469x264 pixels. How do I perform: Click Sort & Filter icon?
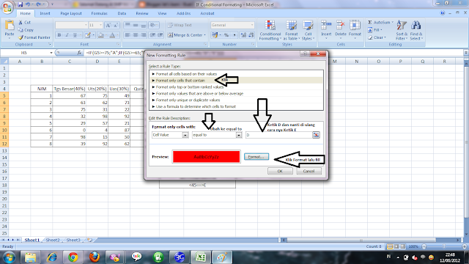coord(402,25)
